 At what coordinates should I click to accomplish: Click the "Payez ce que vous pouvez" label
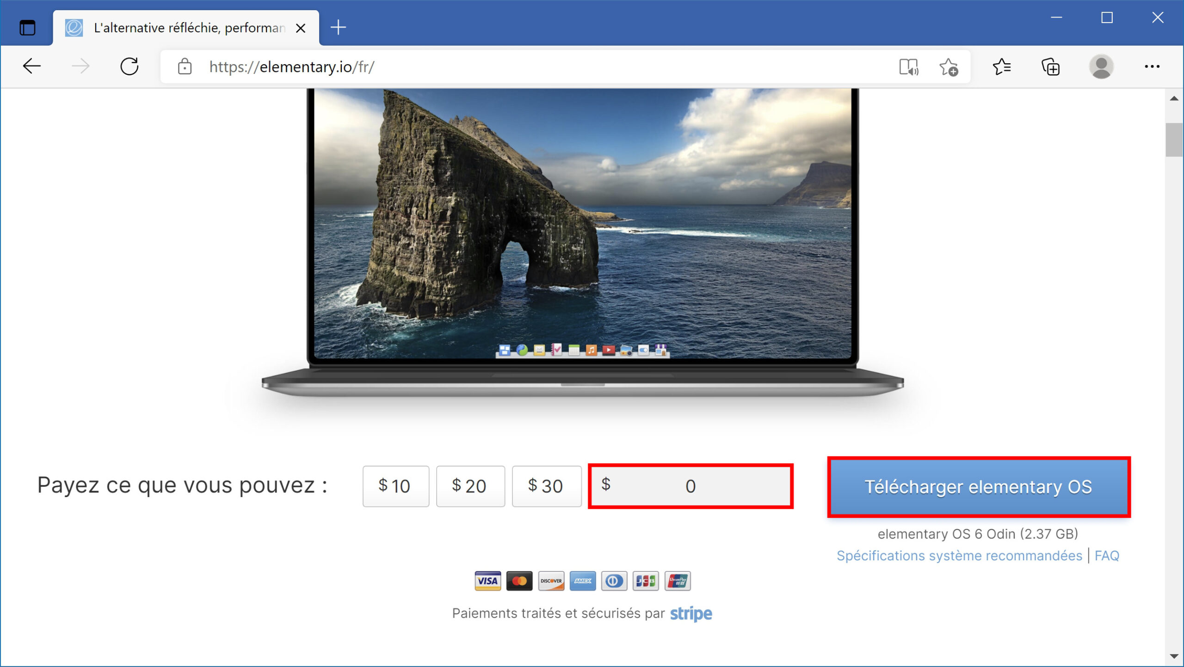click(x=182, y=485)
